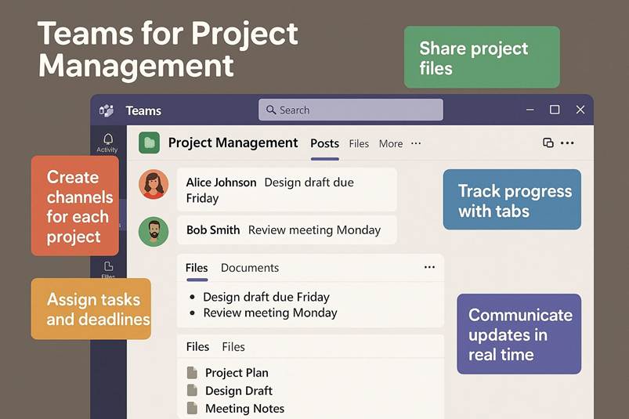Select the More tab in channel header
The image size is (629, 419).
(390, 143)
